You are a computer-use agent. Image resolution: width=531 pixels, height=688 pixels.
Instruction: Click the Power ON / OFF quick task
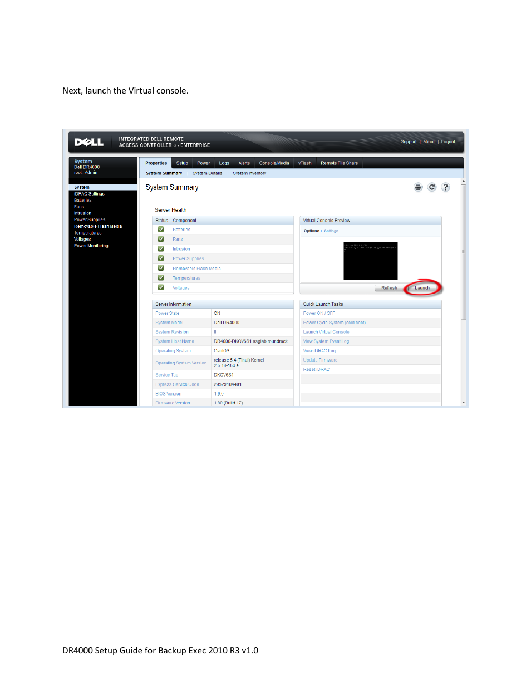click(319, 313)
